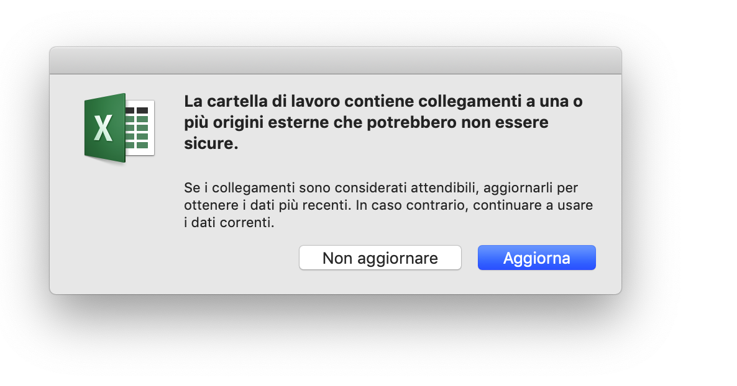Screen dimensions: 737x386
Task: Click the dark header cells in Excel icon
Action: coord(137,110)
